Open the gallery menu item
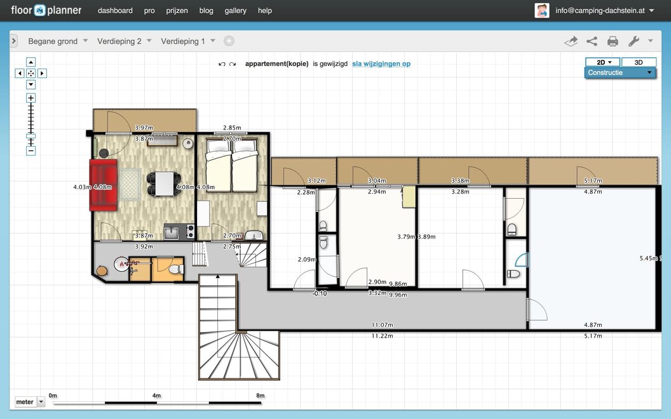This screenshot has width=671, height=419. coord(235,11)
